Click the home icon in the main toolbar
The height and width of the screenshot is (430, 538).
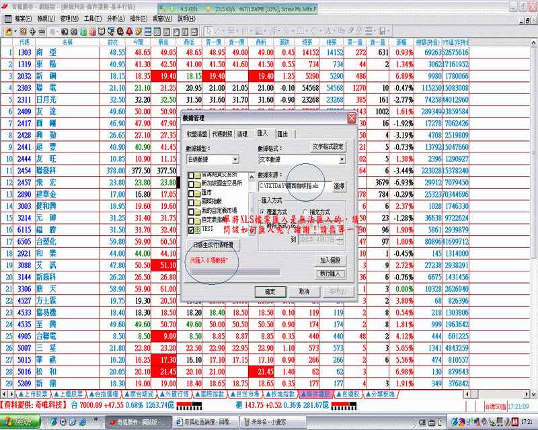[x=9, y=31]
